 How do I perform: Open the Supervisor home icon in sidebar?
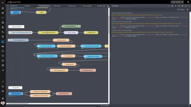[x=3, y=86]
